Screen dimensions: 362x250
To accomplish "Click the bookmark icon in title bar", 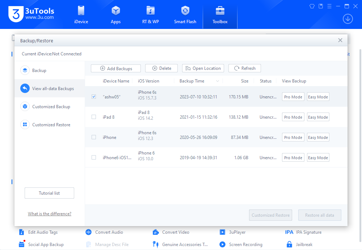I will point(321,6).
